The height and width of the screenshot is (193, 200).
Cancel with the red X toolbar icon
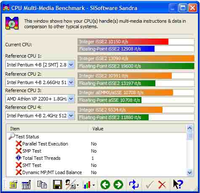click(x=162, y=185)
